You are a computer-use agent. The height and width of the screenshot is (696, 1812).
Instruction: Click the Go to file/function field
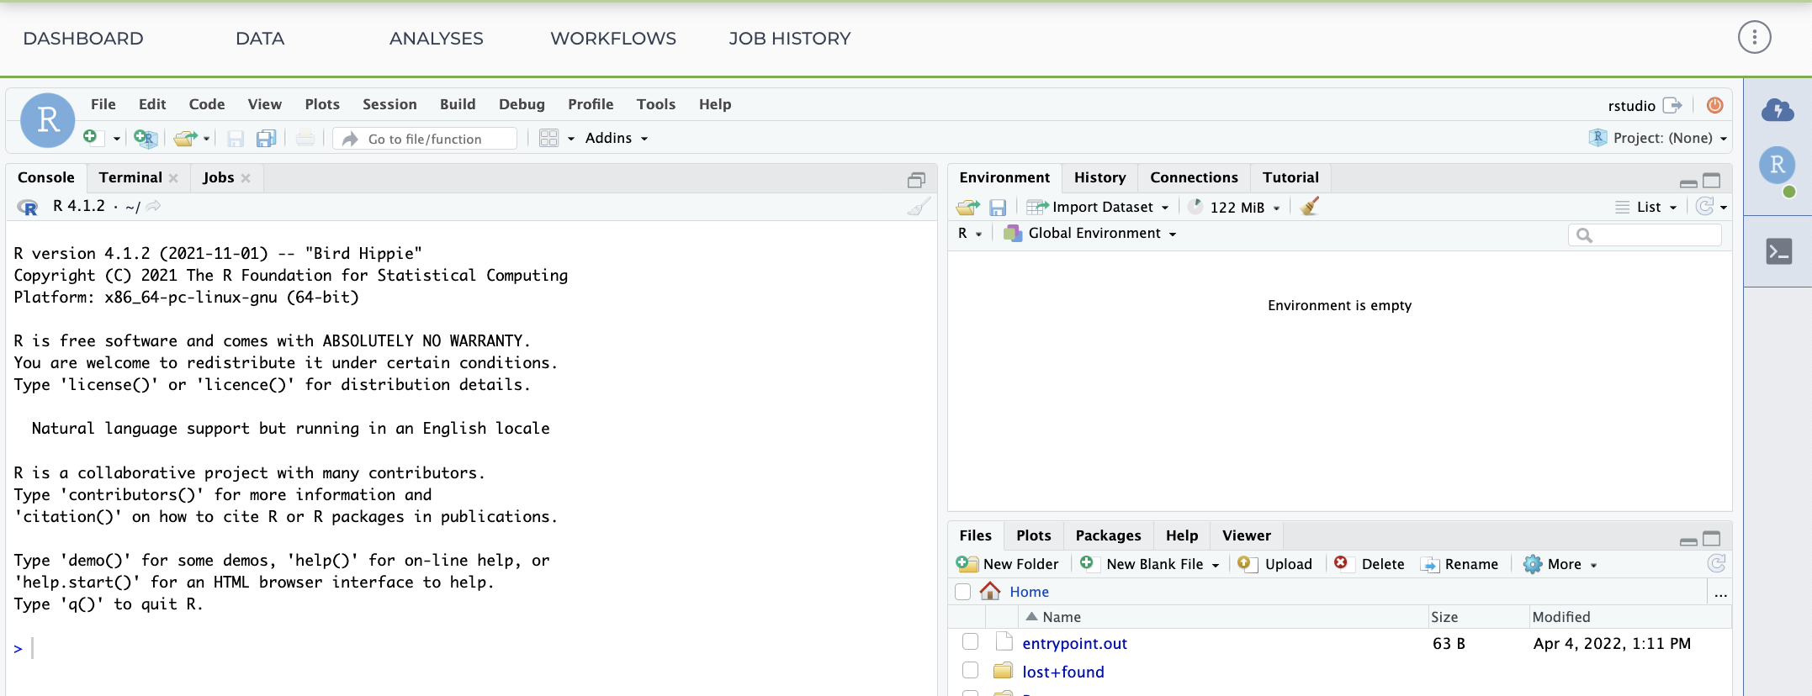(425, 139)
